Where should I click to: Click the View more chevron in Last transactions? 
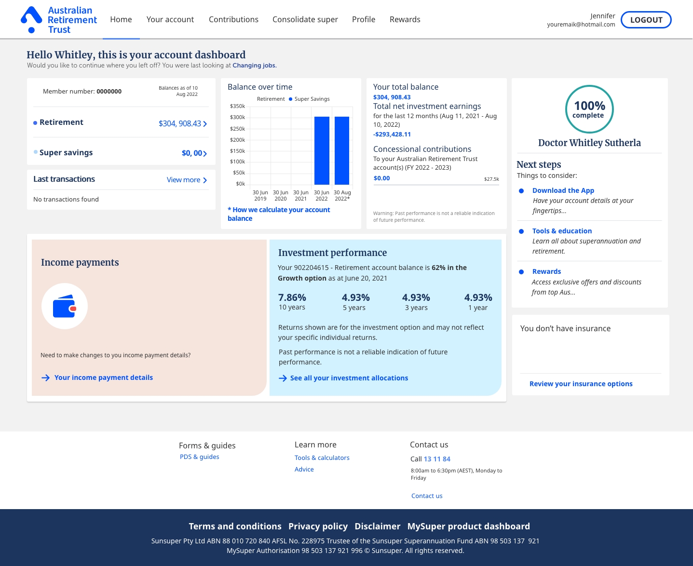pyautogui.click(x=205, y=180)
